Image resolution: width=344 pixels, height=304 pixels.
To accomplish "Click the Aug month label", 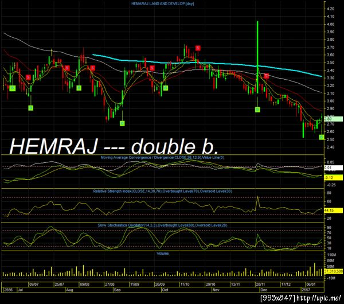I will coord(69,290).
